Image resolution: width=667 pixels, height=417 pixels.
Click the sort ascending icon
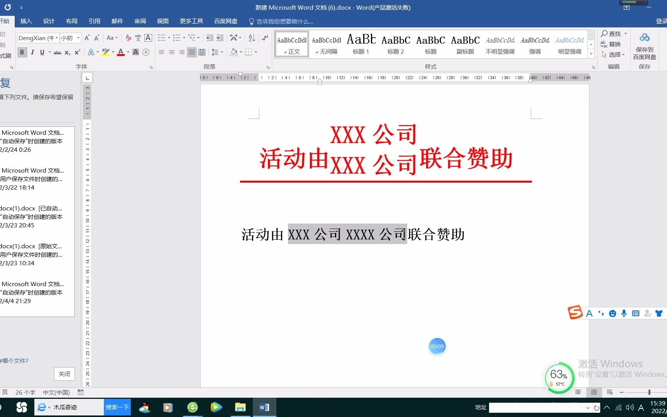tap(251, 37)
